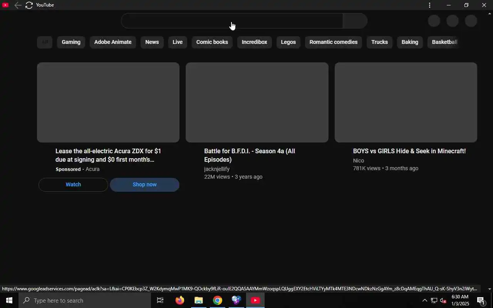
Task: Click the Acura ZDX lease ad title
Action: coord(108,155)
